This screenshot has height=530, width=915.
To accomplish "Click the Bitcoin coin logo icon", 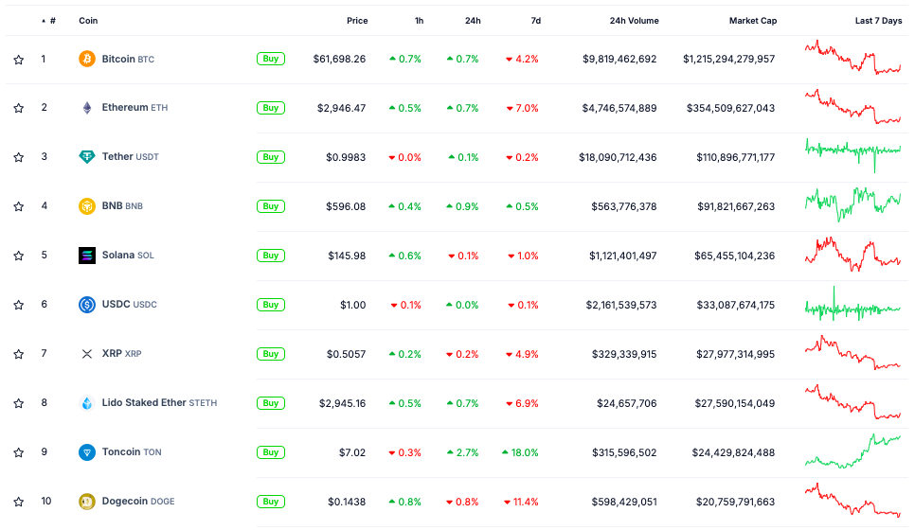I will coord(87,59).
